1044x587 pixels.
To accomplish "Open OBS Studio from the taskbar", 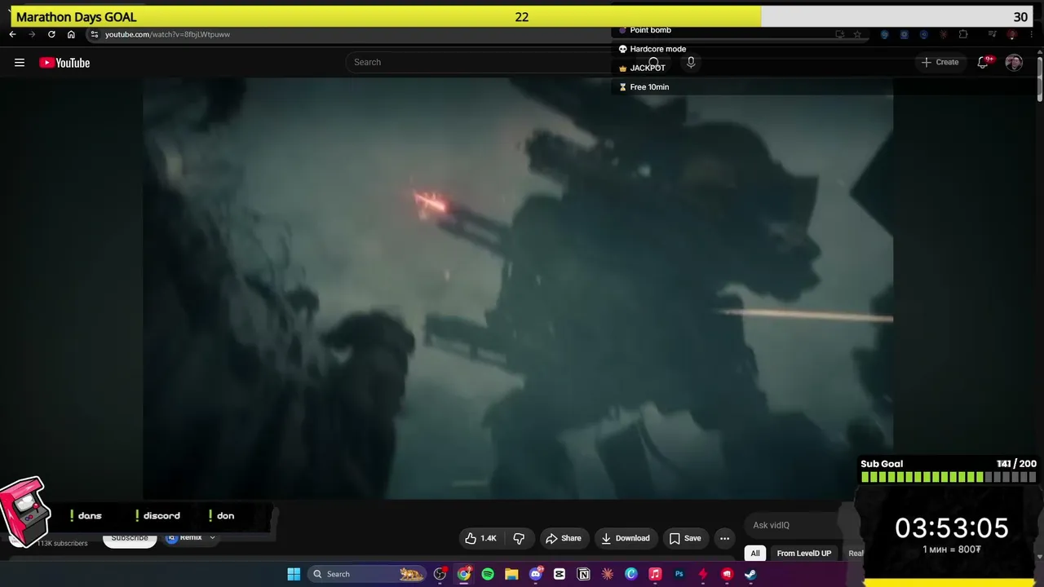I will 440,574.
